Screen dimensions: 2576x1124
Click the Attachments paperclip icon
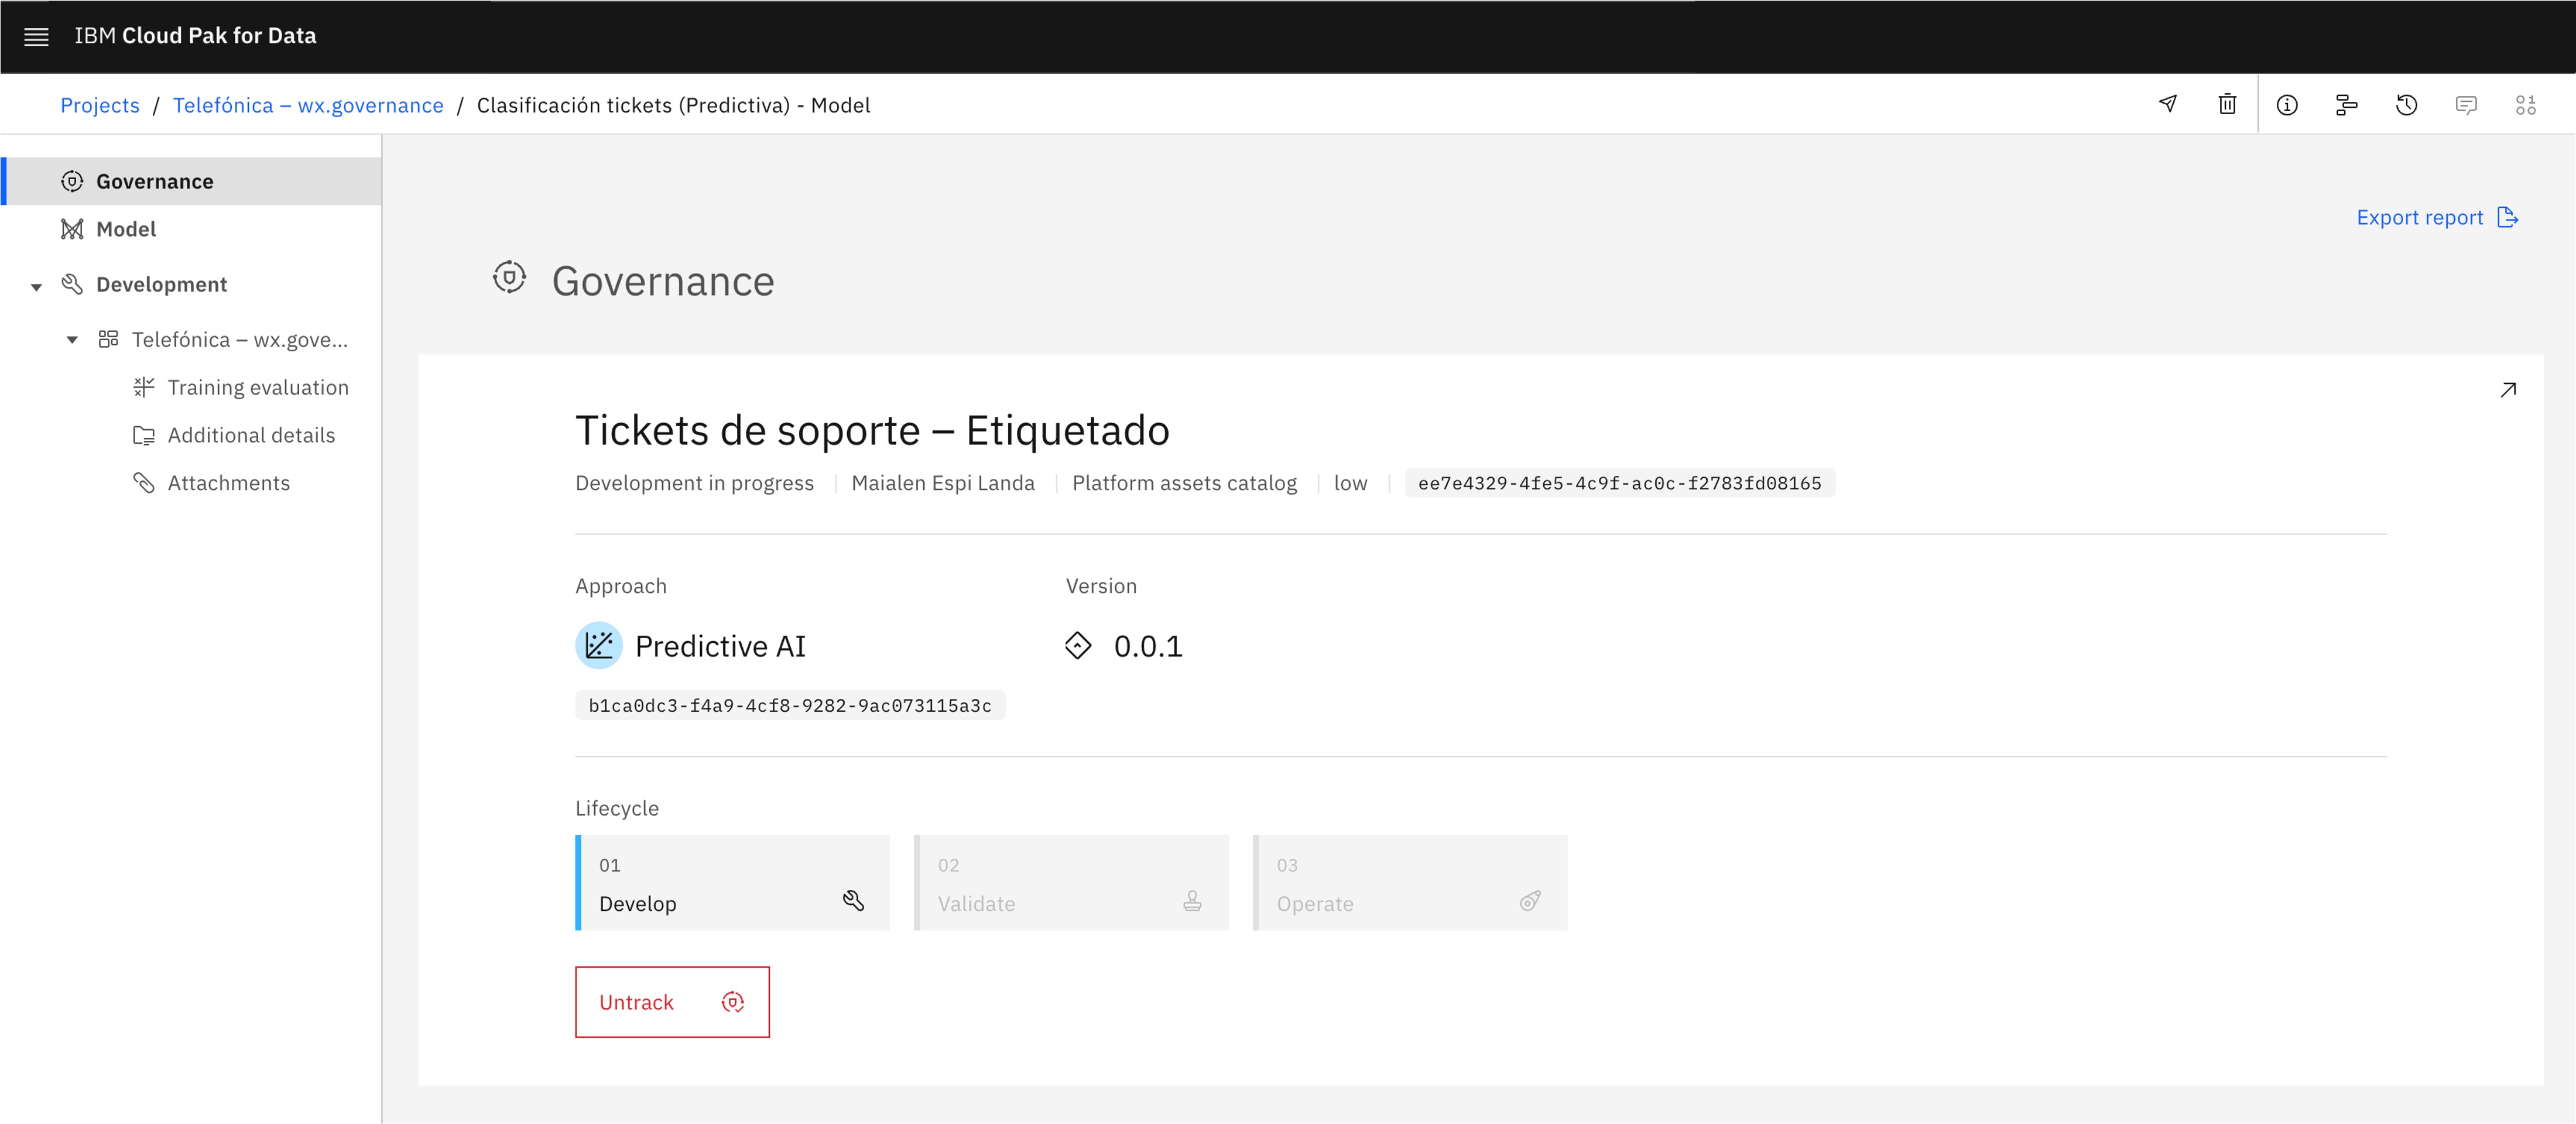tap(144, 483)
